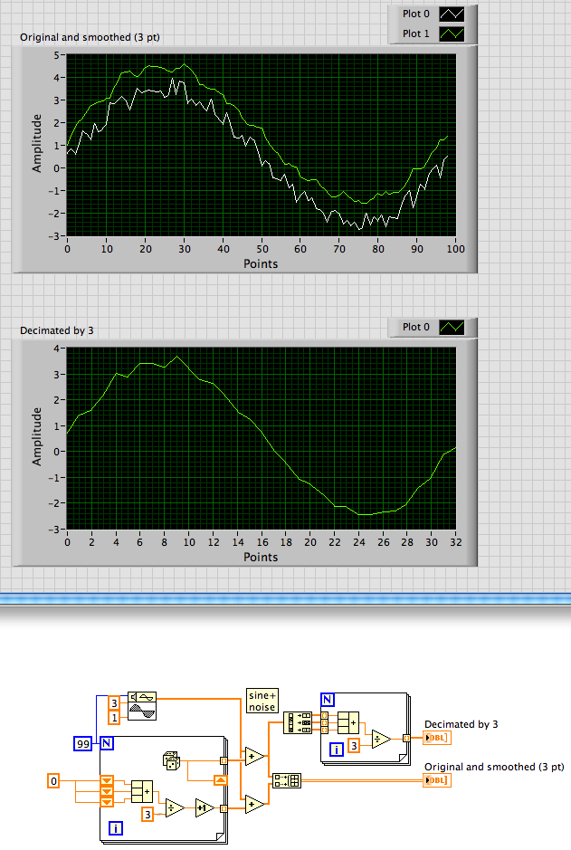Viewport: 571px width, 850px height.
Task: Select the Random Number dice node
Action: [x=172, y=760]
